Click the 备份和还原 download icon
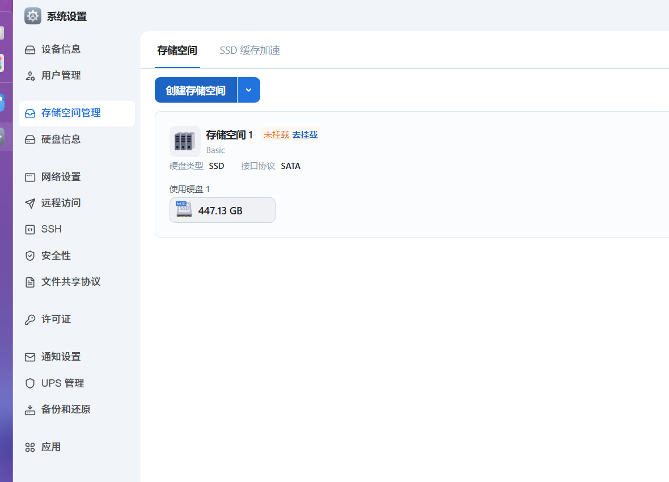Image resolution: width=669 pixels, height=482 pixels. [x=30, y=410]
